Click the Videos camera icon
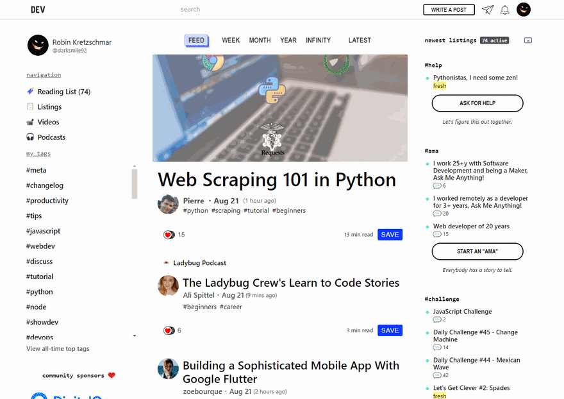Image resolution: width=564 pixels, height=399 pixels. tap(30, 122)
